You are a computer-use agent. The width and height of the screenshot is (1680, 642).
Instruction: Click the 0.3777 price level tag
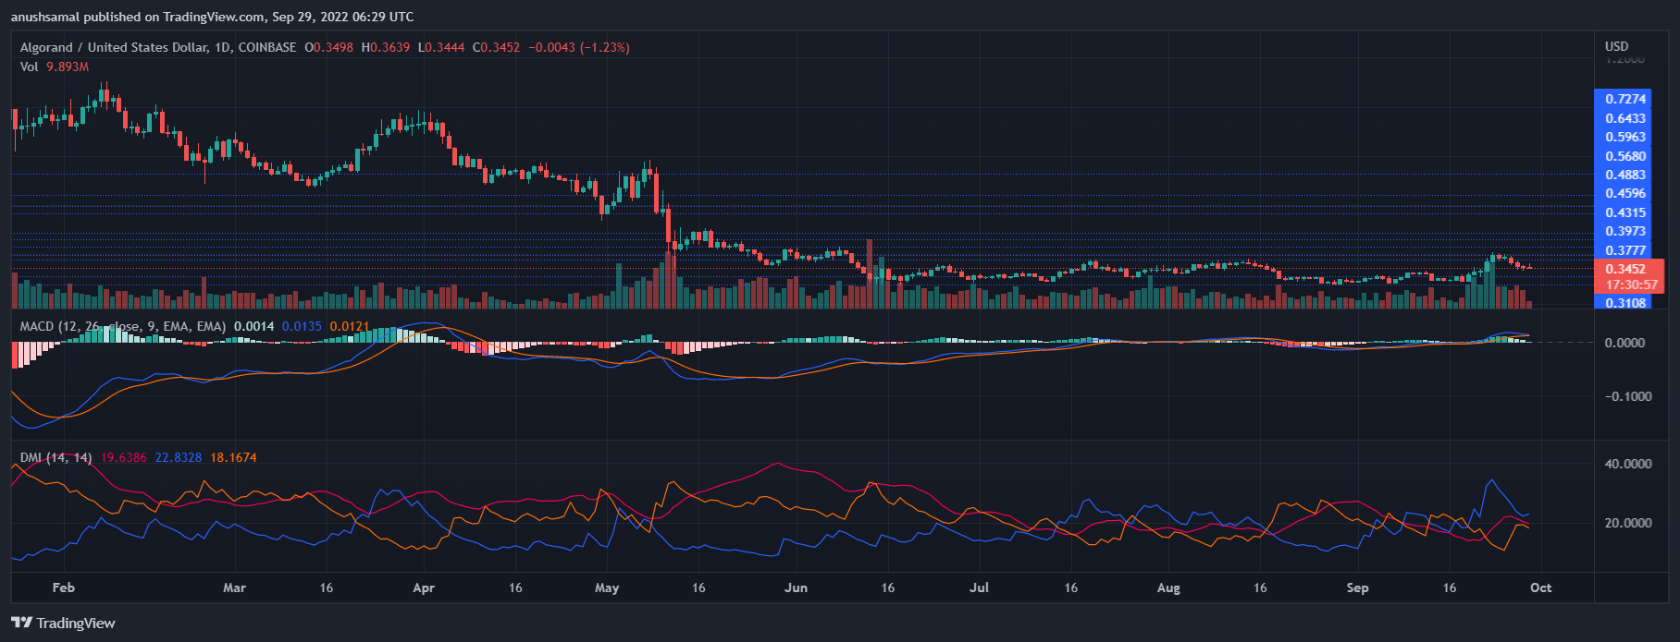click(1625, 250)
